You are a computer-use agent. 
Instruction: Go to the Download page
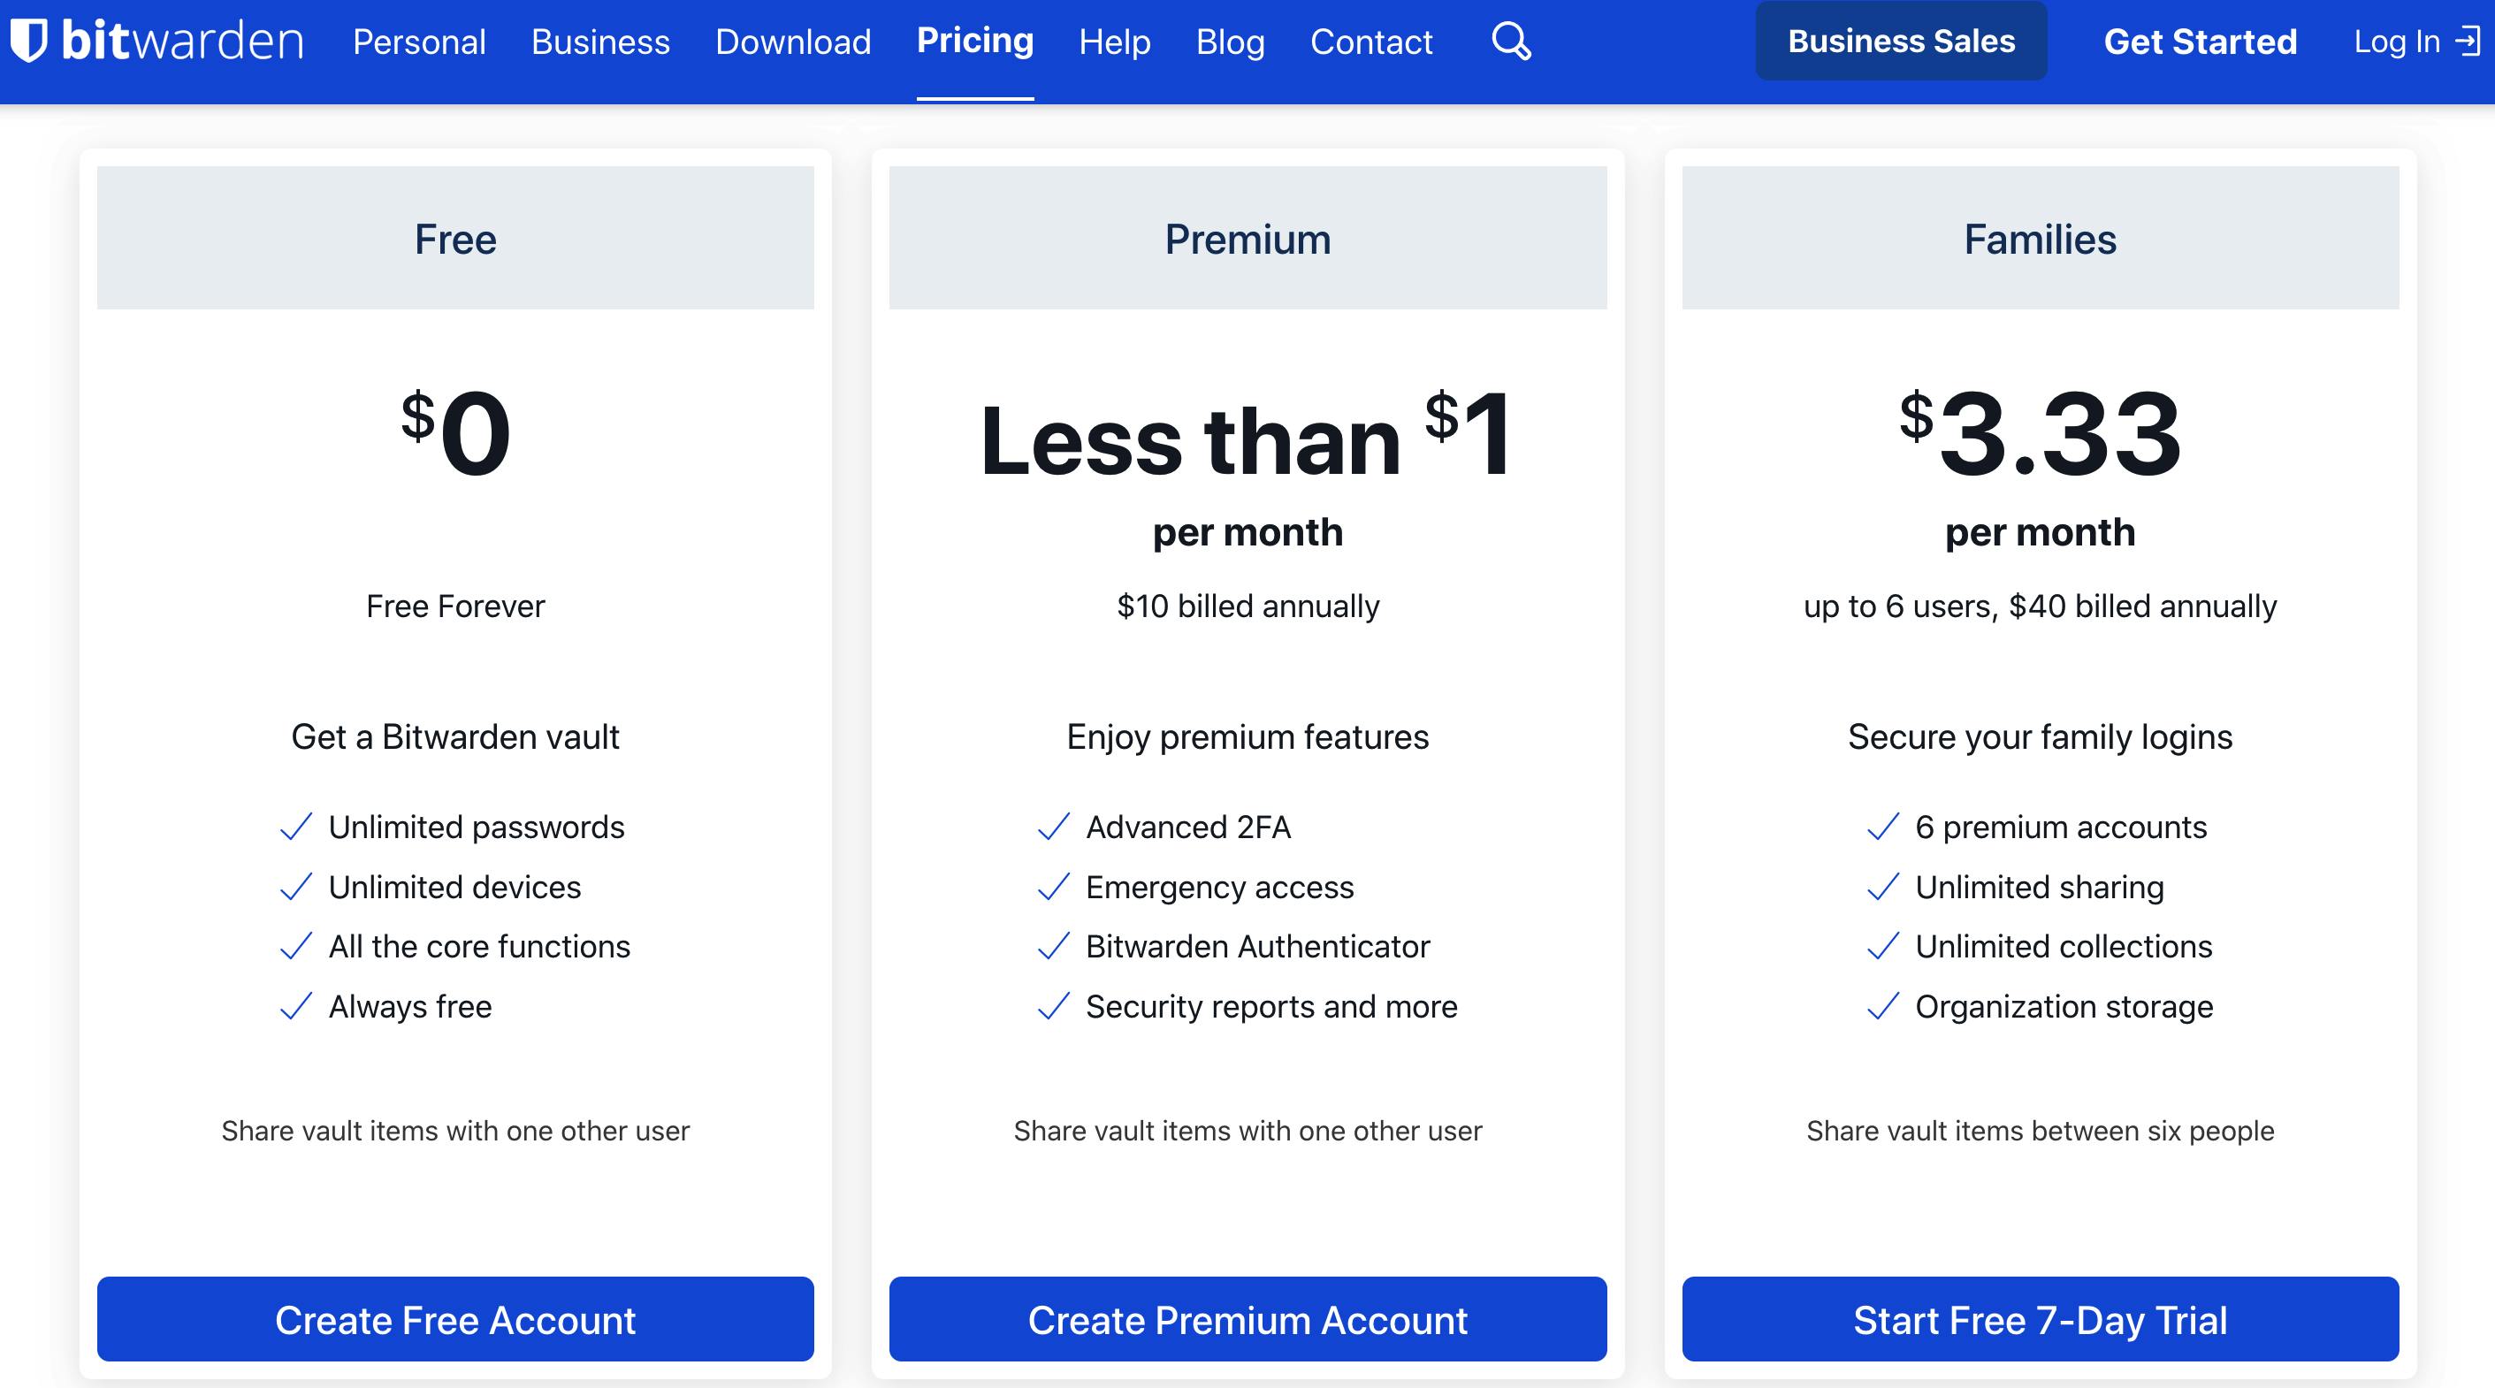[793, 42]
